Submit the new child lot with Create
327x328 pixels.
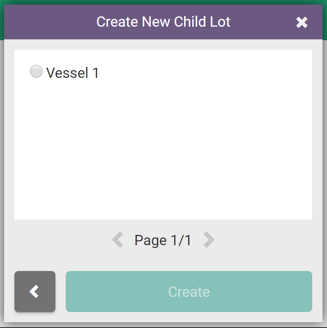189,292
